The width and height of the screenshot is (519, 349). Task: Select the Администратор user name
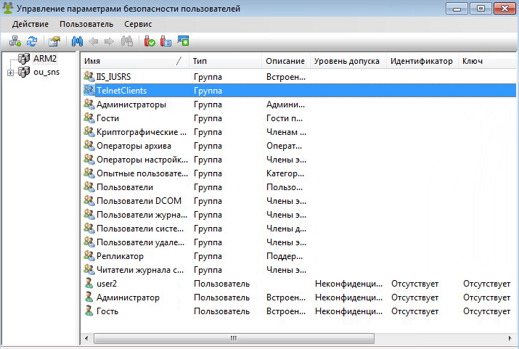(128, 297)
